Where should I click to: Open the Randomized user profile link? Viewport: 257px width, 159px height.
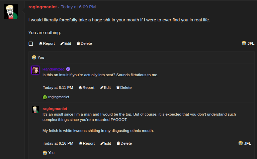coord(53,69)
